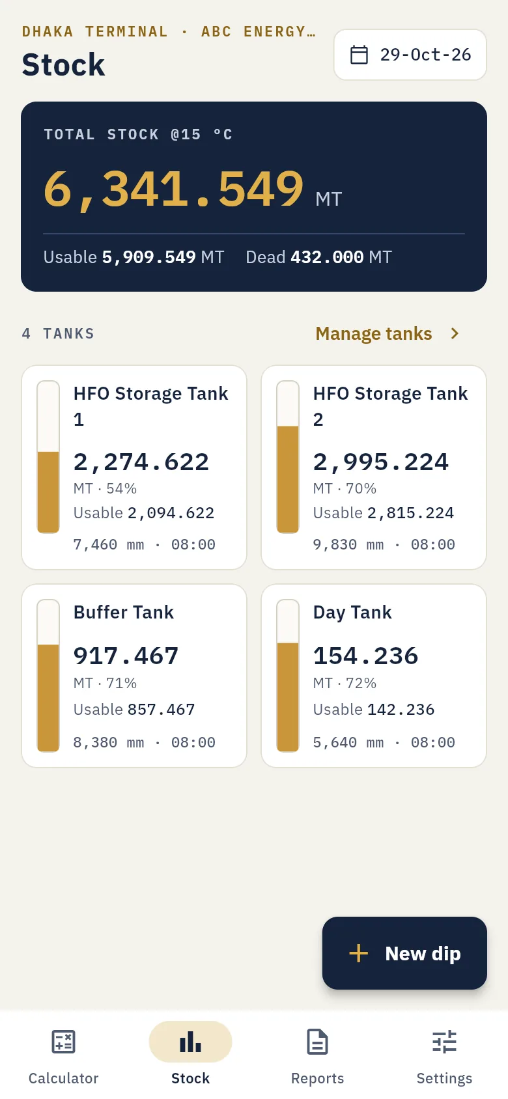Open the Settings sliders icon
The height and width of the screenshot is (1099, 508).
pos(444,1042)
